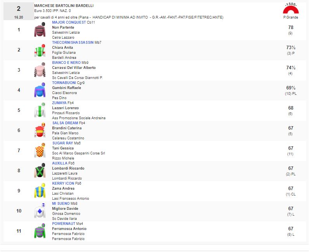The height and width of the screenshot is (252, 310).
Task: Open the KERRY ICON horse link
Action: tap(63, 183)
